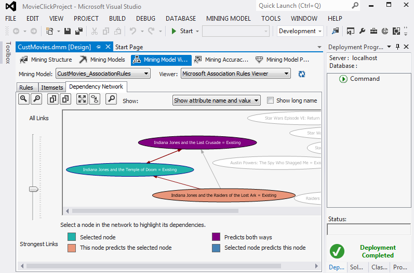This screenshot has width=414, height=273.
Task: Close the CustMovies.dmm [Design] tab
Action: (108, 47)
